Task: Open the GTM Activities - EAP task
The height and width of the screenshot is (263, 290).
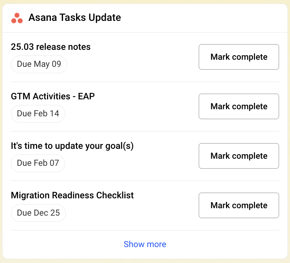Action: tap(53, 96)
